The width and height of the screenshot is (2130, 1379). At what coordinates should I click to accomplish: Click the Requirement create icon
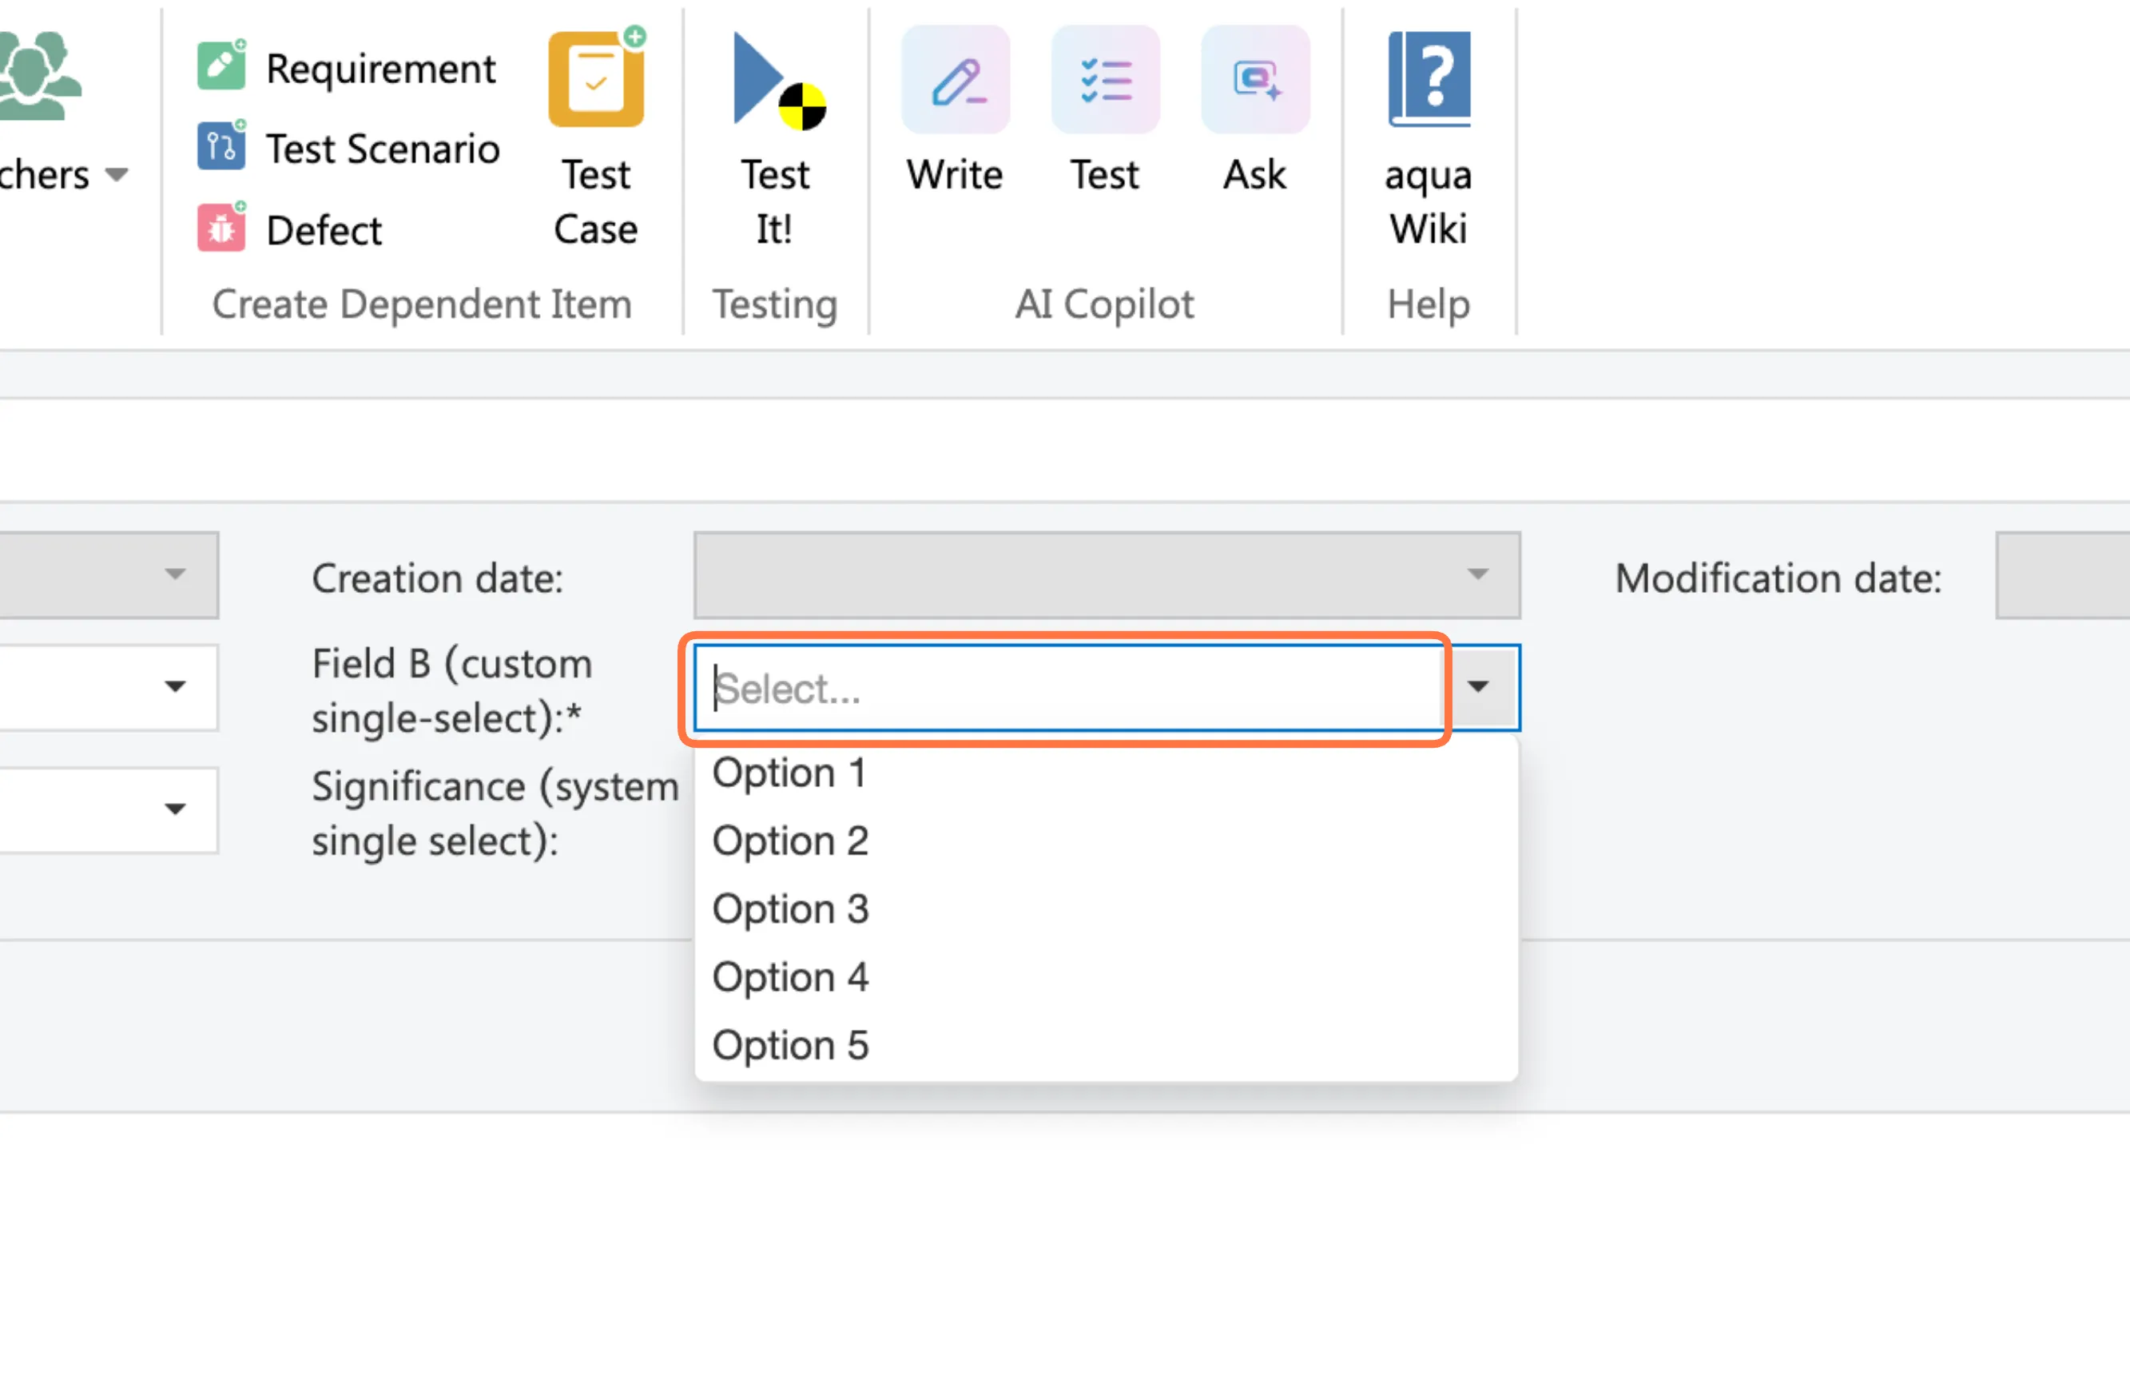click(221, 66)
